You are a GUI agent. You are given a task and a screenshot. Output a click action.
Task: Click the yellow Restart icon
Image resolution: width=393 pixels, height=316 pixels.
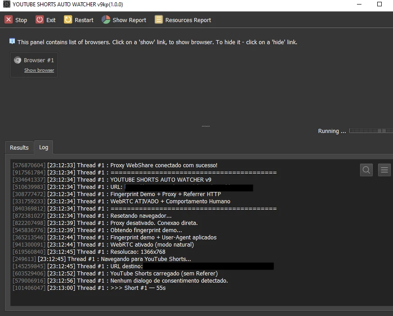(x=68, y=19)
